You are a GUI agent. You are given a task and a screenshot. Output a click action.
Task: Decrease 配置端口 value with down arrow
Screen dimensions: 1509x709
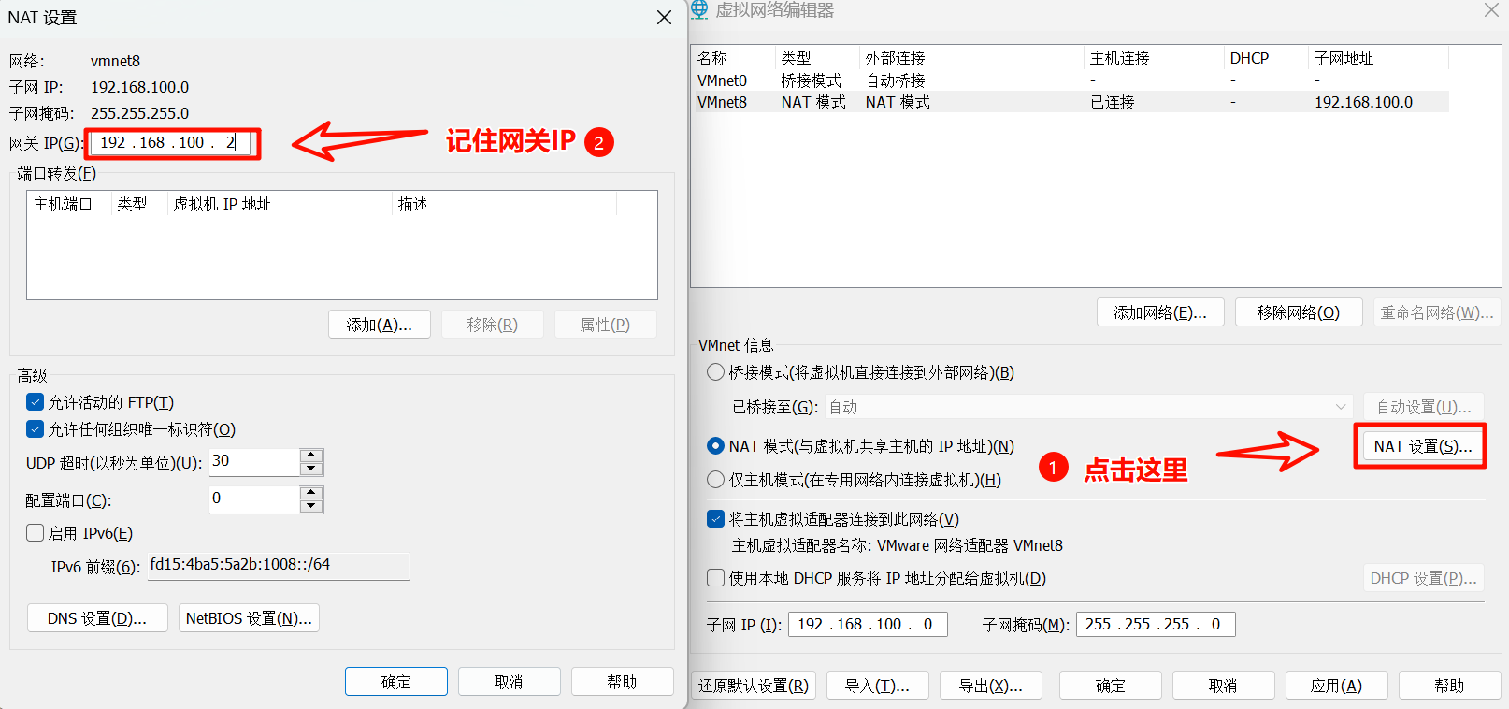point(311,506)
